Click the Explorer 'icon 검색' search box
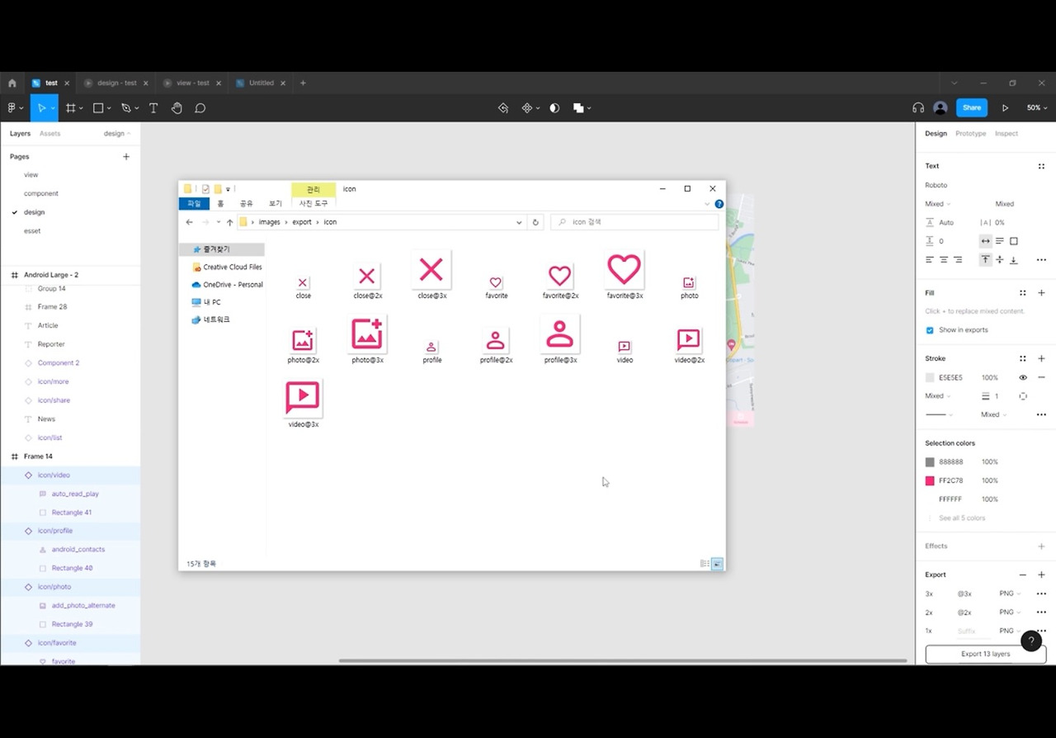Image resolution: width=1056 pixels, height=738 pixels. [634, 222]
